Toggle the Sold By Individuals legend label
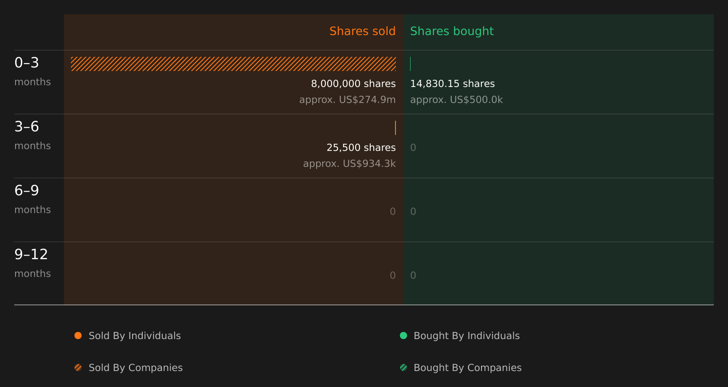728x387 pixels. [135, 336]
